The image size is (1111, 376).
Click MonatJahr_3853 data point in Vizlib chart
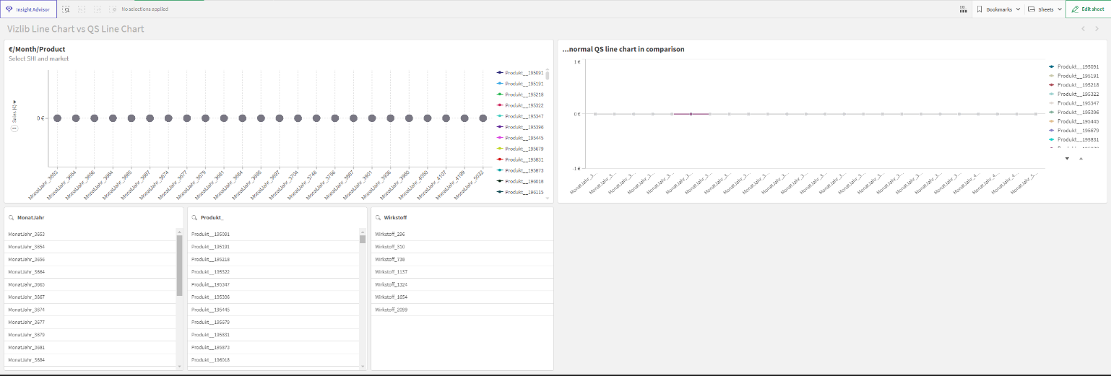click(x=57, y=118)
